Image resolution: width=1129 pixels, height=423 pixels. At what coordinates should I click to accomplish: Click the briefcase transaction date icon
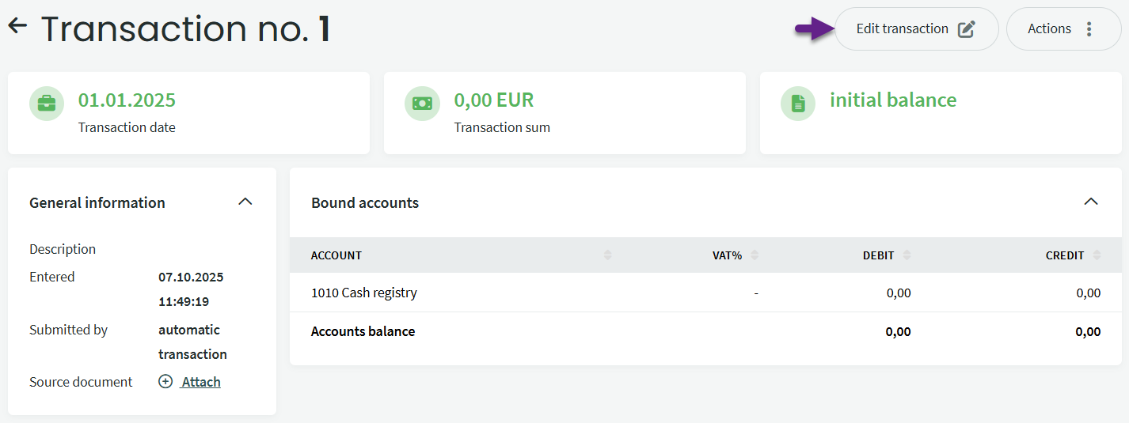point(47,104)
